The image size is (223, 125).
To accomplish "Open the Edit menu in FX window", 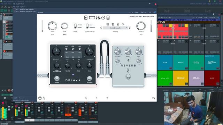I will 17,7.
